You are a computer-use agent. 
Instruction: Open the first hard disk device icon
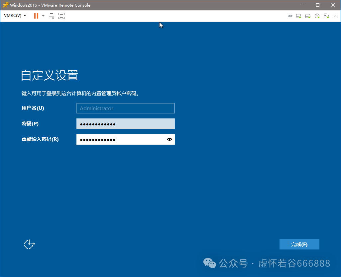tap(298, 16)
